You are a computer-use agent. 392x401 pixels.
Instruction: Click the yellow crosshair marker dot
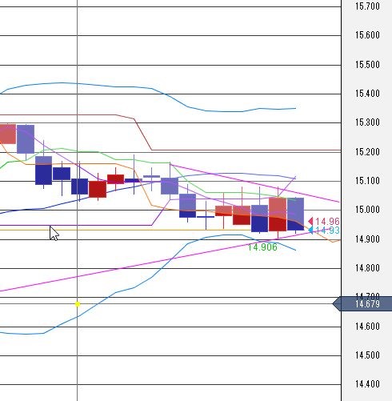point(78,304)
